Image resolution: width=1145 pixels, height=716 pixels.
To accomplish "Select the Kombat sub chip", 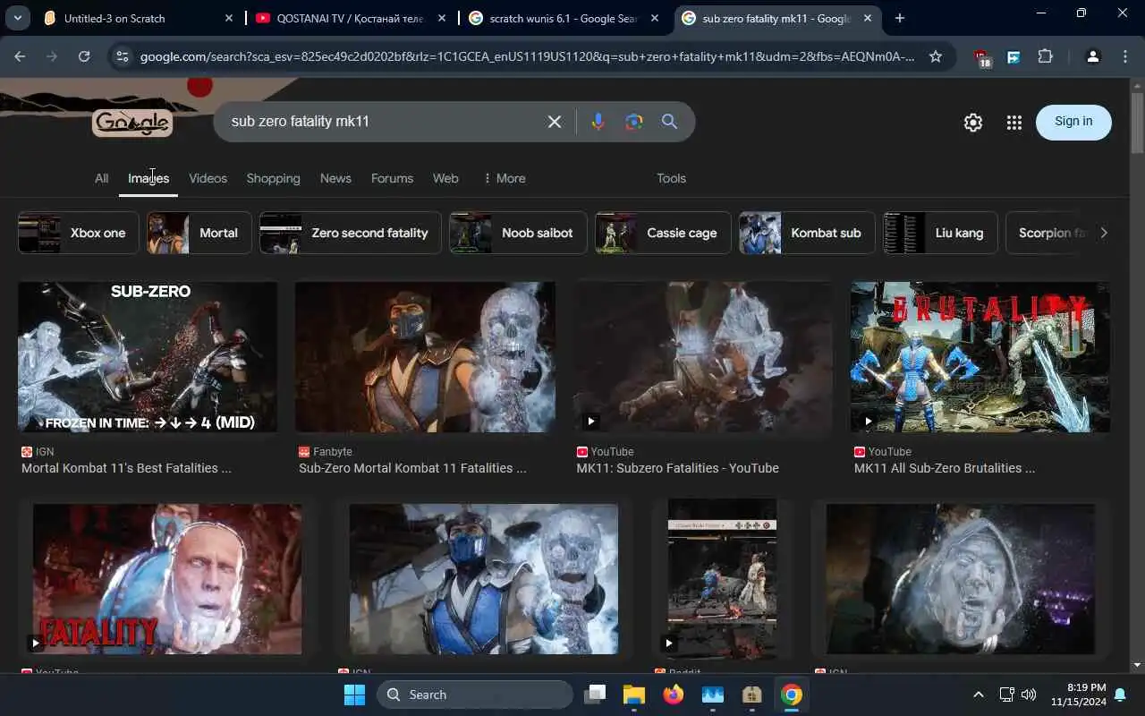I will click(807, 233).
